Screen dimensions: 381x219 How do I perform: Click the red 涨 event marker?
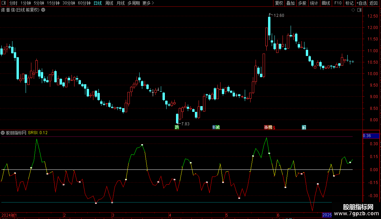[266, 127]
